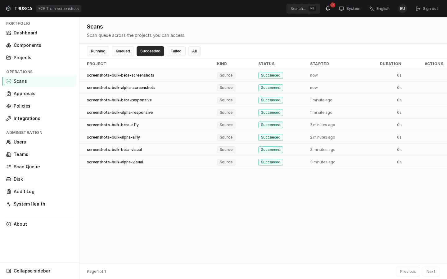Collapse the sidebar
This screenshot has width=447, height=279.
point(39,271)
